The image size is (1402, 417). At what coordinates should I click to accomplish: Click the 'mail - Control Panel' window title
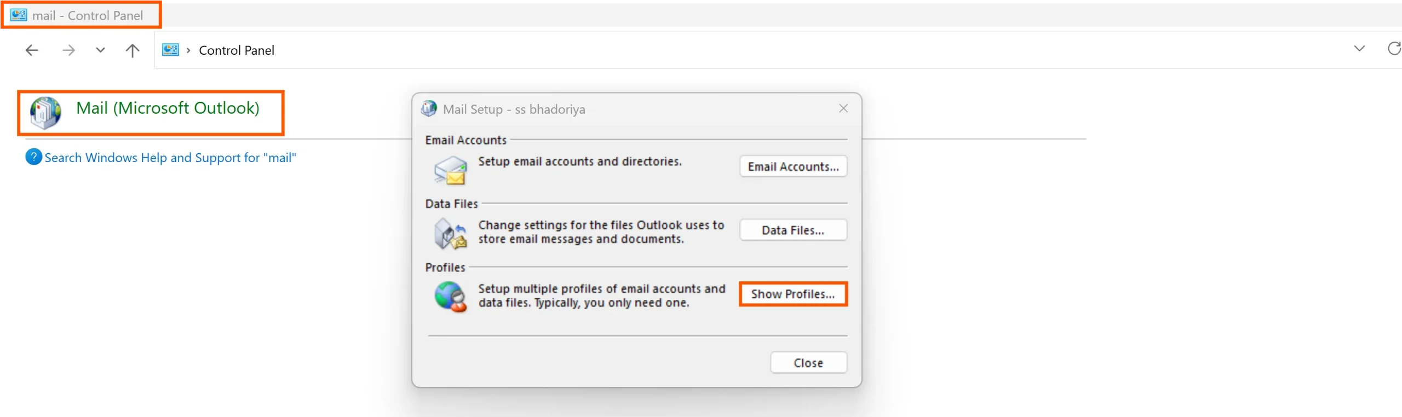tap(88, 15)
